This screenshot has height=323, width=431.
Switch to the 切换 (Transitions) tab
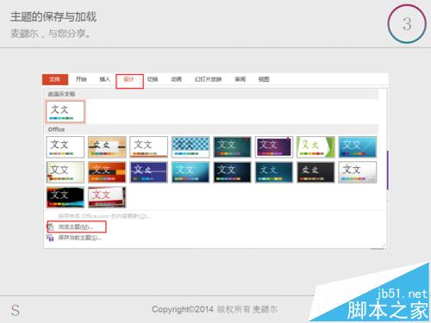point(153,79)
